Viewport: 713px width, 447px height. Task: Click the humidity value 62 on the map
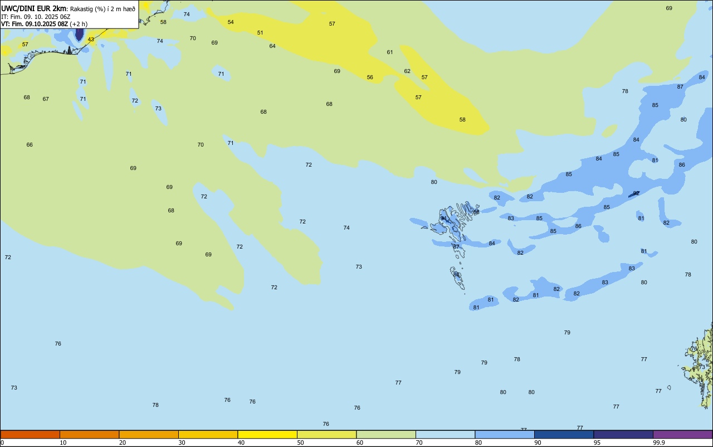pyautogui.click(x=407, y=71)
